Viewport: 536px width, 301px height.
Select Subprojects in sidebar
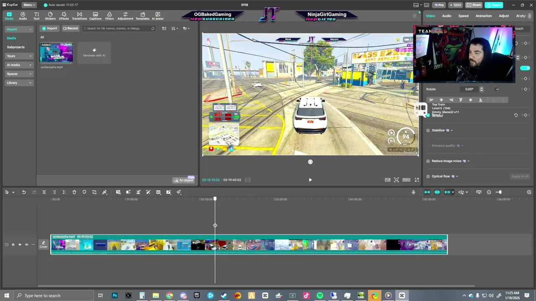(15, 47)
